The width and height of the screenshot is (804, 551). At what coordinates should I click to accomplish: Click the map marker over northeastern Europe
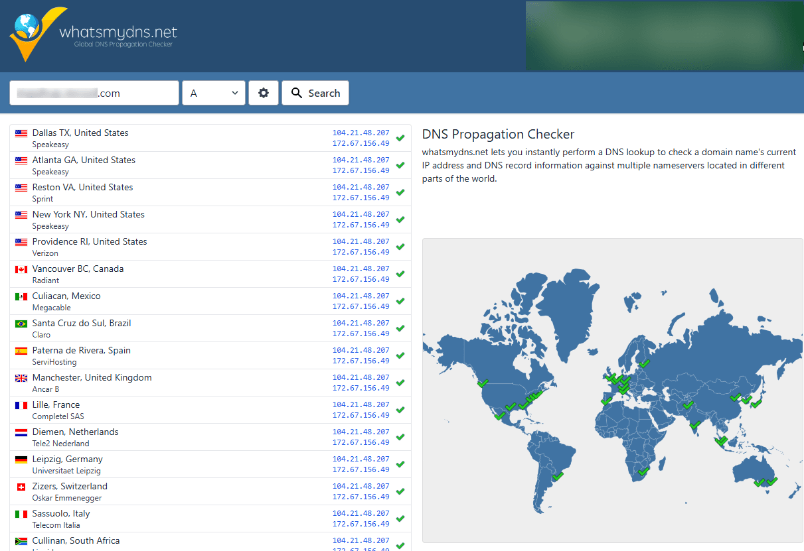(644, 363)
